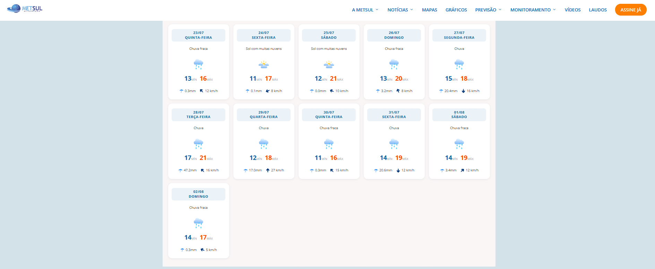The width and height of the screenshot is (655, 269).
Task: Select the 23/07 Quinta-feira header
Action: click(198, 35)
